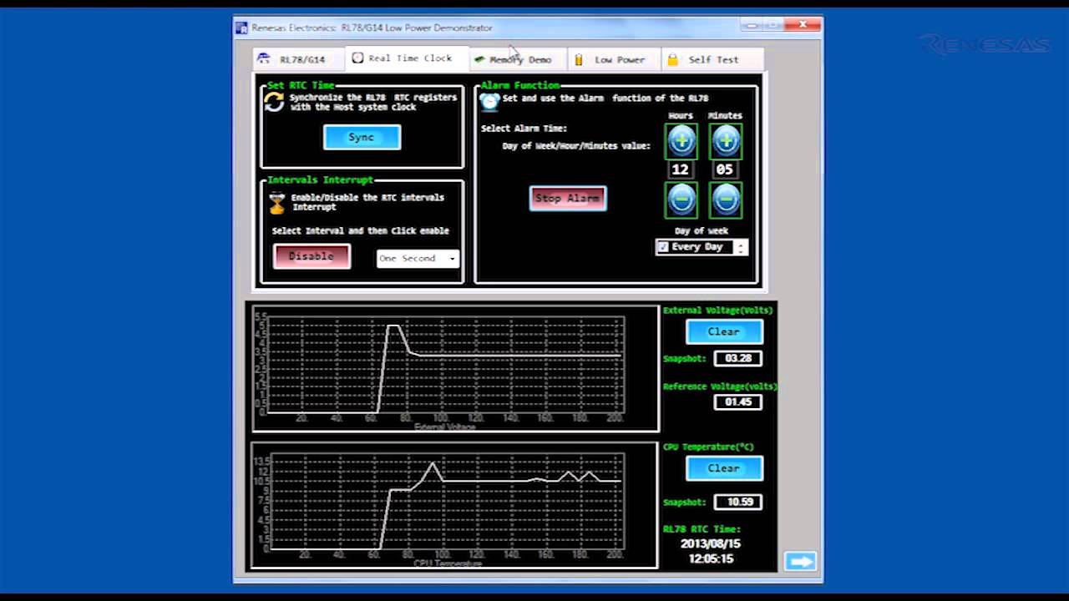Click the RL78 RTC Time label
The height and width of the screenshot is (601, 1069).
coord(702,528)
